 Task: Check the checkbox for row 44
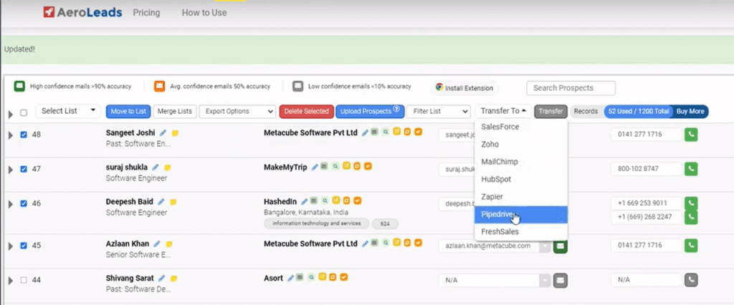pyautogui.click(x=24, y=280)
